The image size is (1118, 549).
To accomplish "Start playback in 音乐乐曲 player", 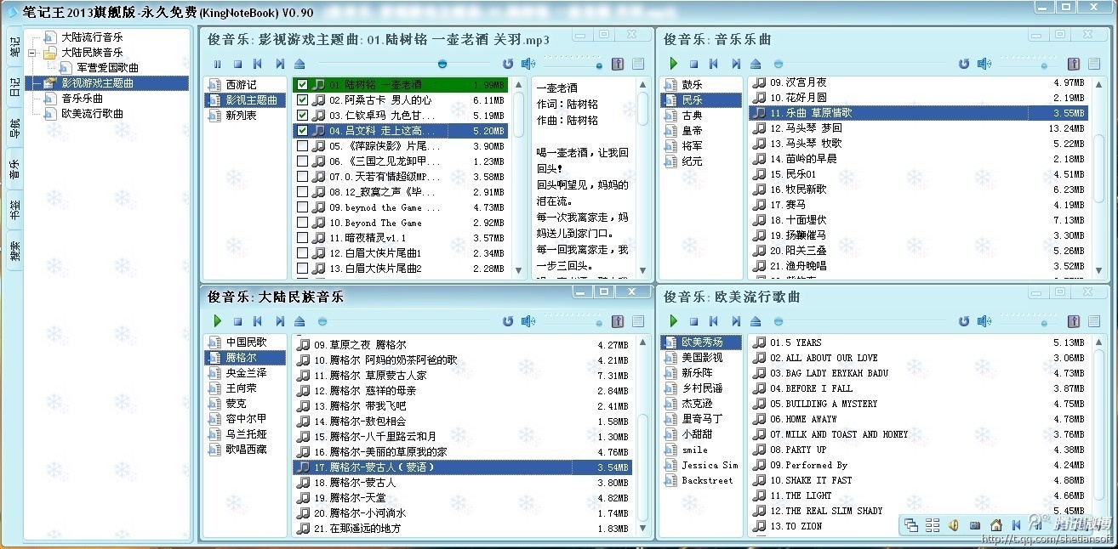I will coord(674,64).
